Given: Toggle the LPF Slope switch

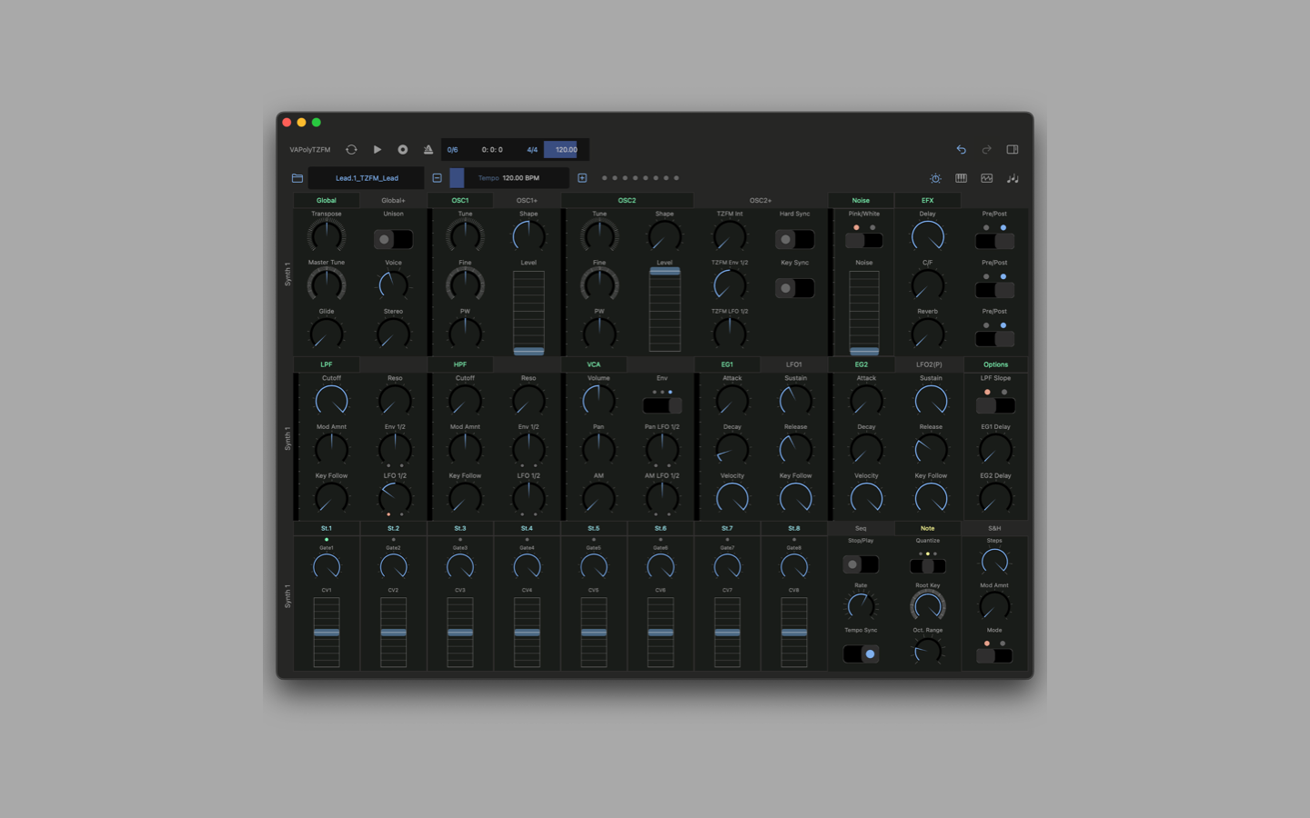Looking at the screenshot, I should (x=995, y=405).
